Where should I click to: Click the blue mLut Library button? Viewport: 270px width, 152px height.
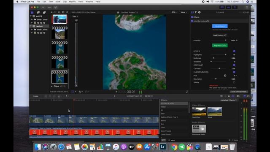(x=220, y=26)
